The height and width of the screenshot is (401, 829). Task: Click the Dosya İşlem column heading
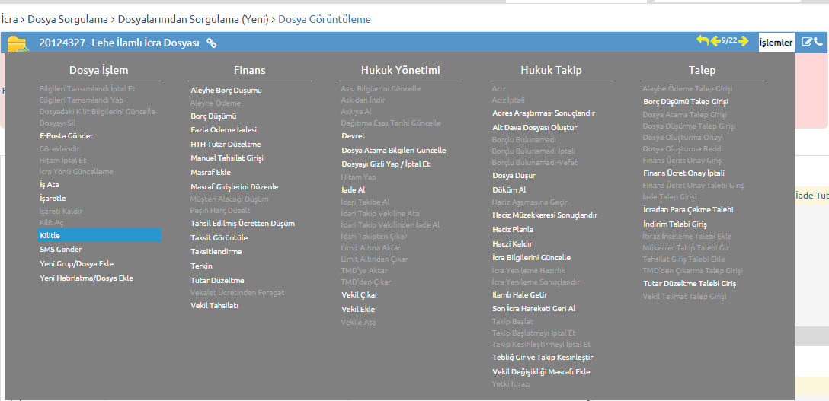[x=99, y=70]
